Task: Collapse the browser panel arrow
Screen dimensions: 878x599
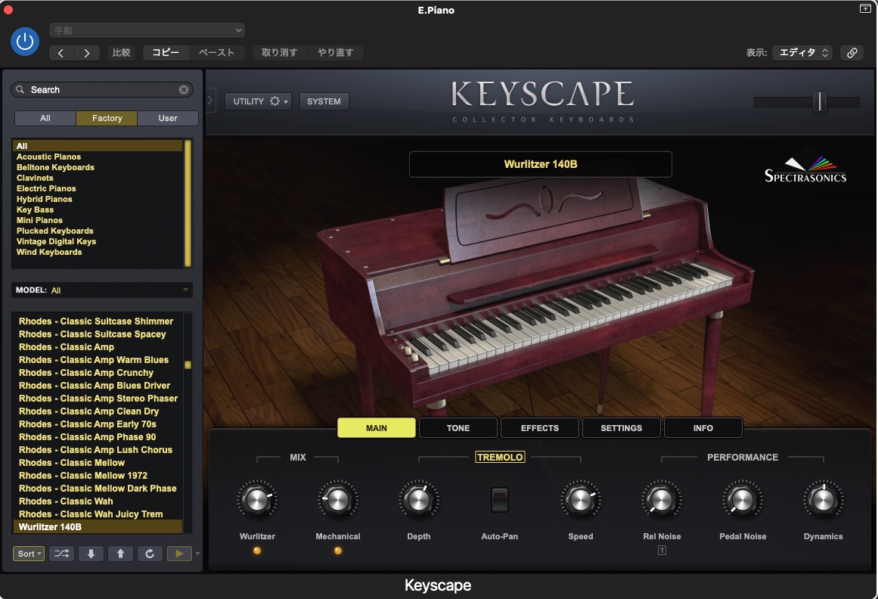Action: 210,101
